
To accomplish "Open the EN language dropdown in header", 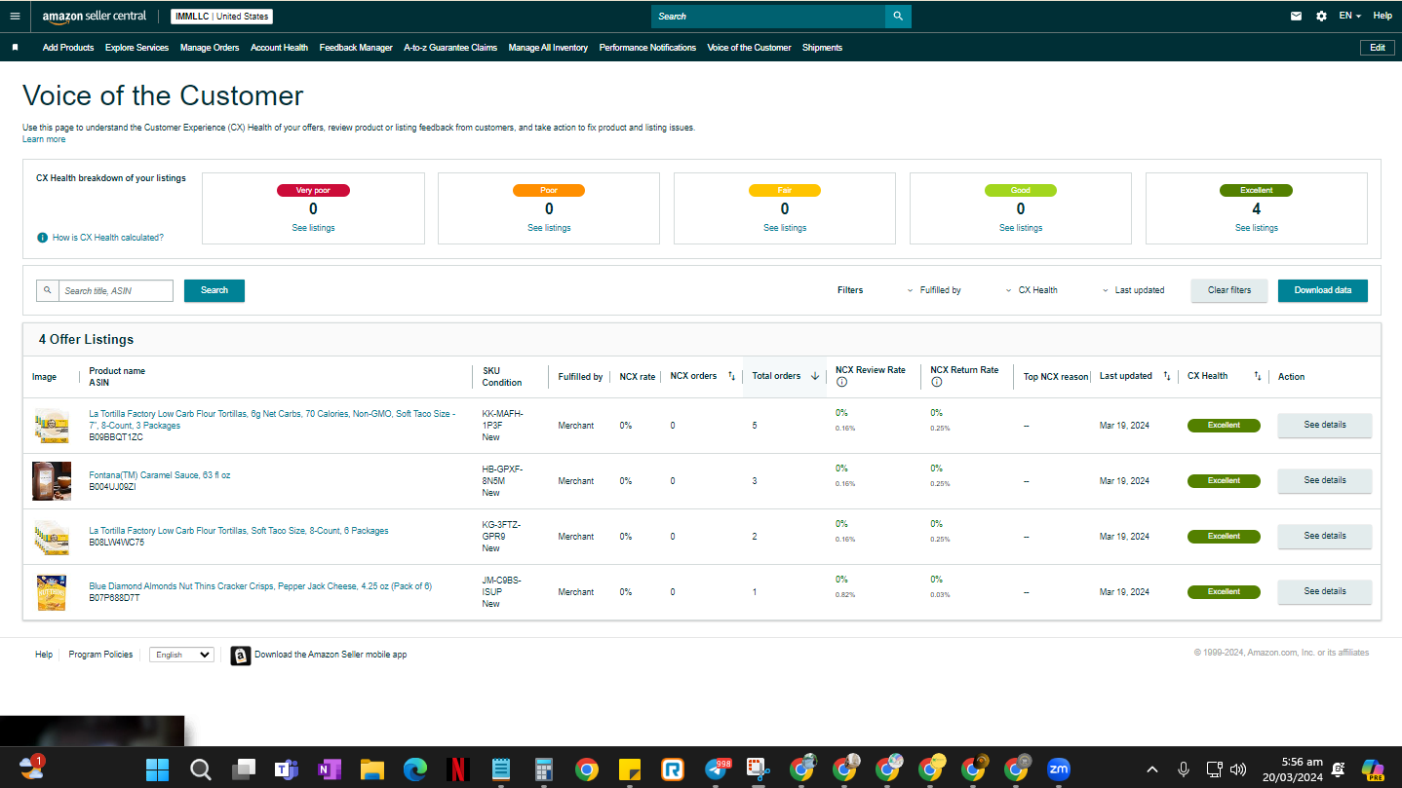I will coord(1350,16).
